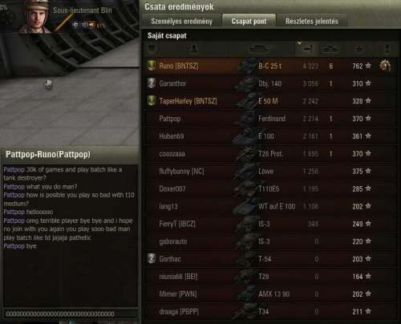Sort by the medals column icon
This screenshot has height=324, width=401.
[x=387, y=49]
